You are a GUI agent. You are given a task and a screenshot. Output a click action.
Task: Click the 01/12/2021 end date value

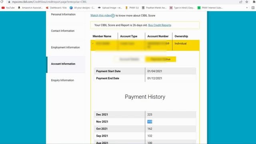[155, 78]
